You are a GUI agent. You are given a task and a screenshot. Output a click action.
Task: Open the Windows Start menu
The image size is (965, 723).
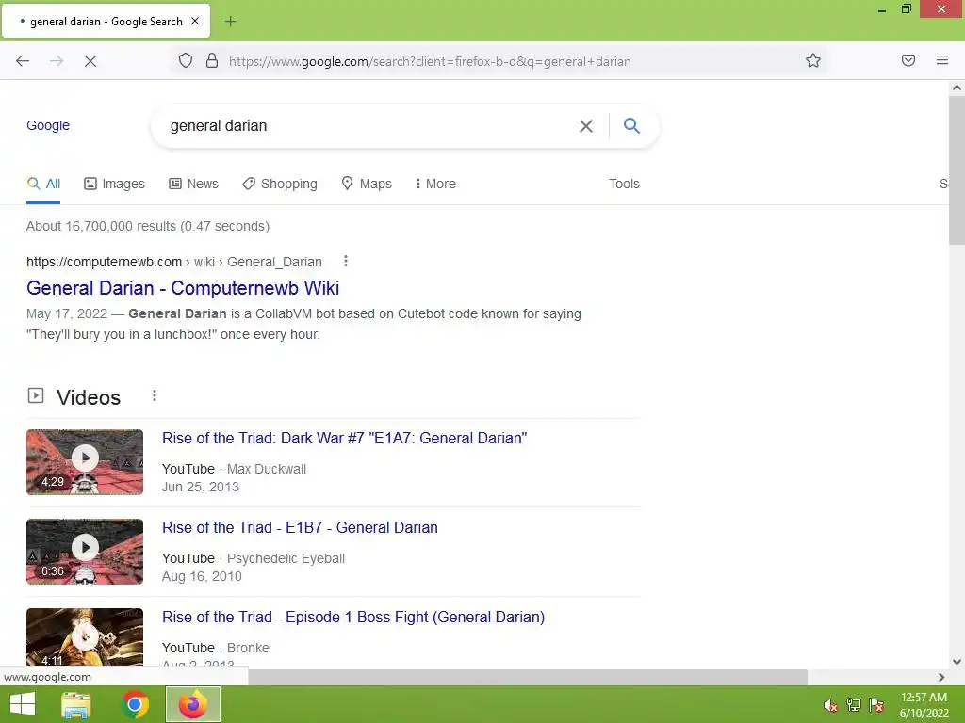pyautogui.click(x=23, y=704)
